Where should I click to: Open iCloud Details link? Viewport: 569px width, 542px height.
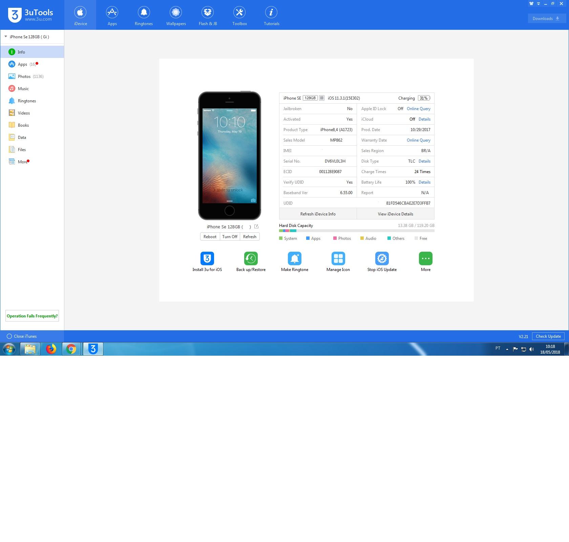424,119
